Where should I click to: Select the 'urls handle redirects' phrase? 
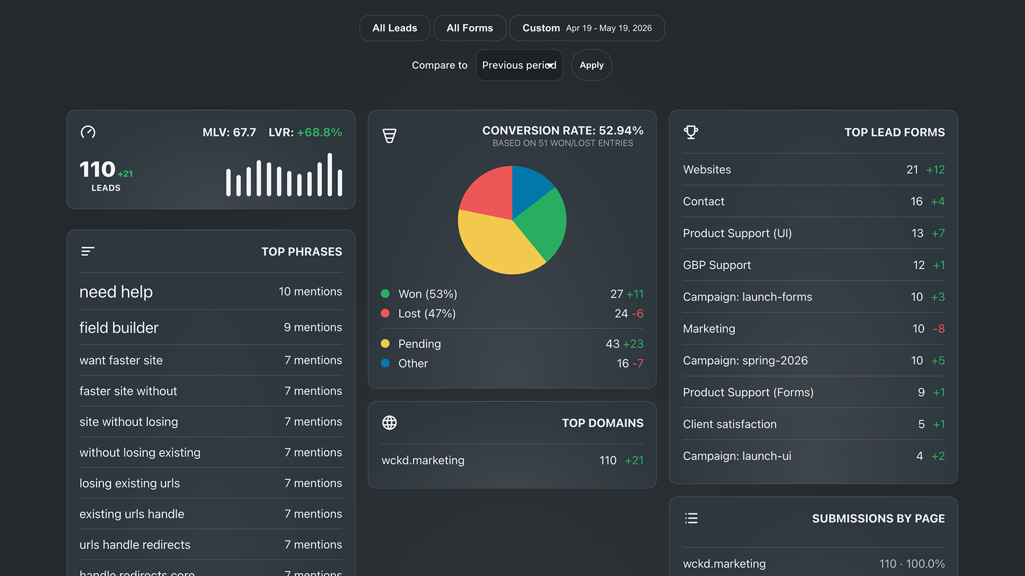pyautogui.click(x=211, y=545)
